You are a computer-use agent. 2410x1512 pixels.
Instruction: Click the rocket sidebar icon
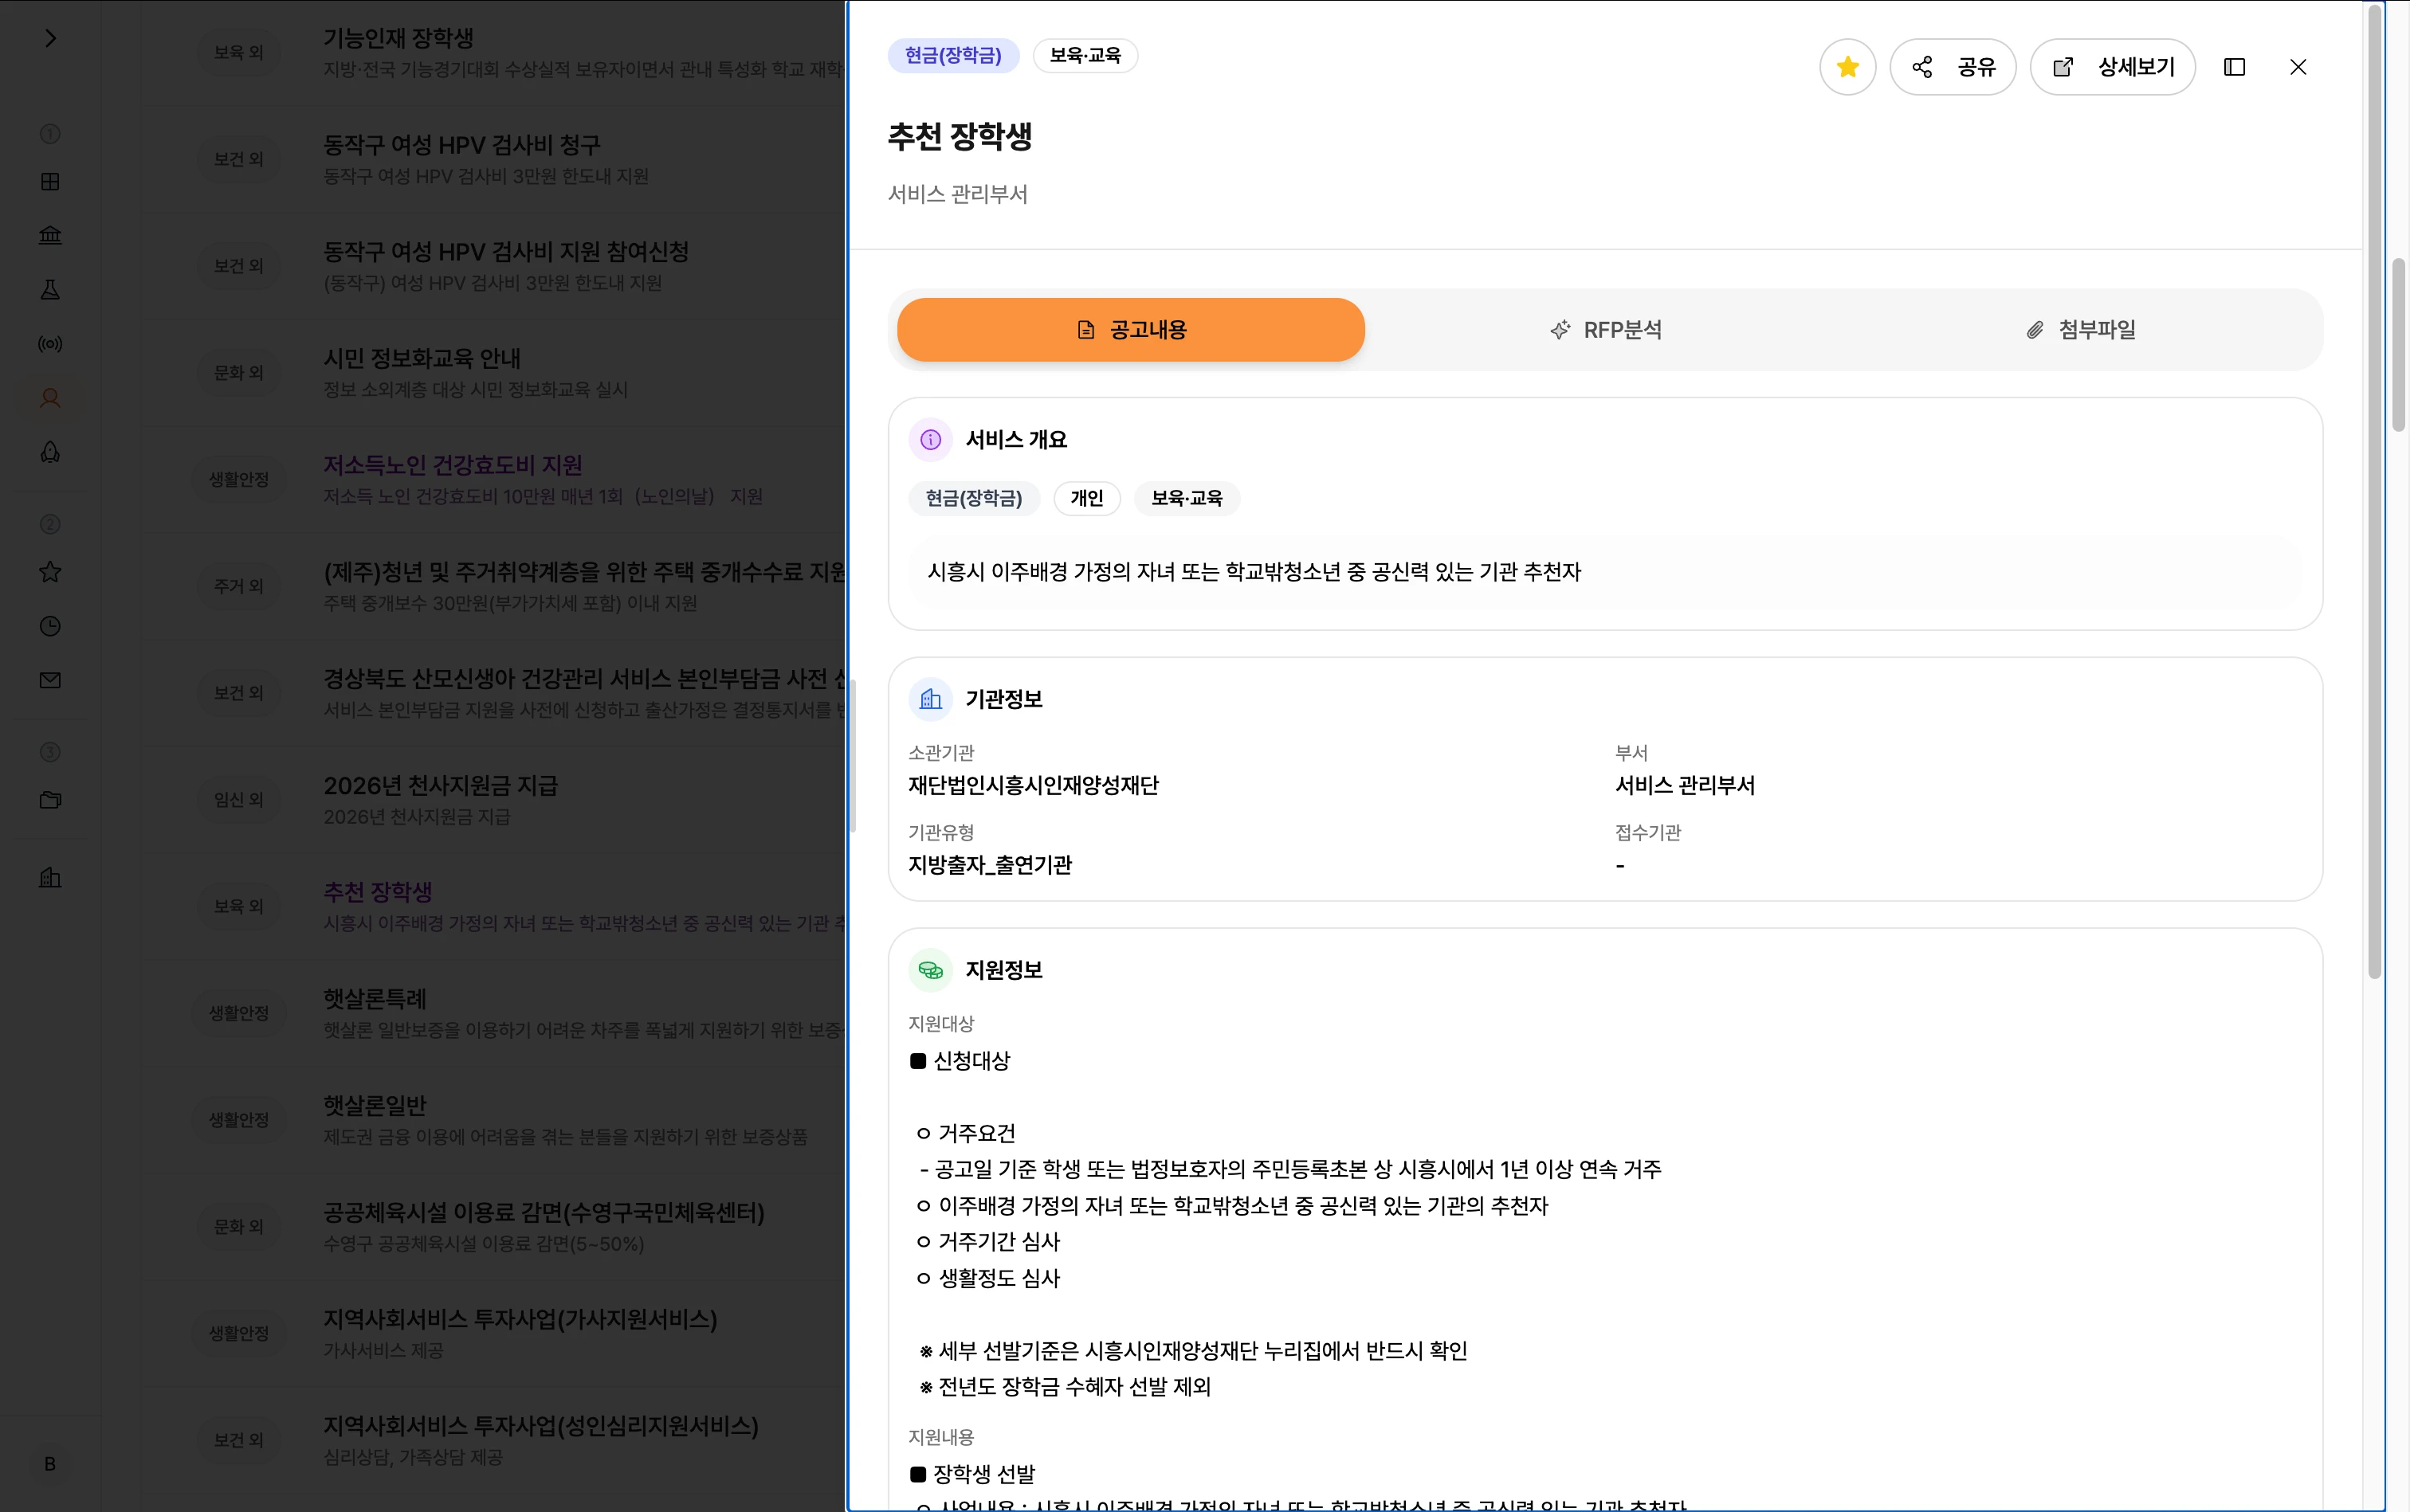click(50, 452)
